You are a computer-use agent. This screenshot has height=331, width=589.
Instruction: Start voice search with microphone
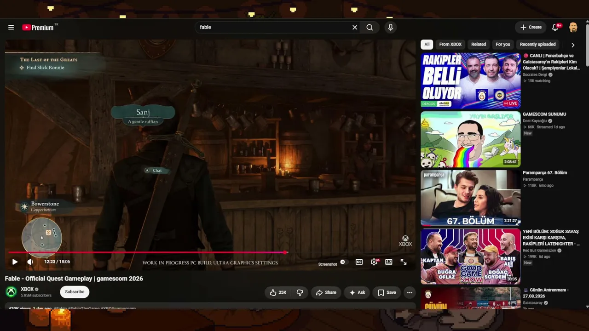click(391, 28)
